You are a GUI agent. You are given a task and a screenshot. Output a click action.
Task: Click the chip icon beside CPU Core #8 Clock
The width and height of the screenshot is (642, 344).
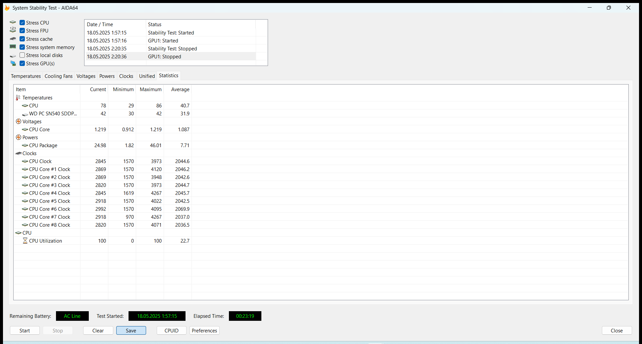(25, 225)
